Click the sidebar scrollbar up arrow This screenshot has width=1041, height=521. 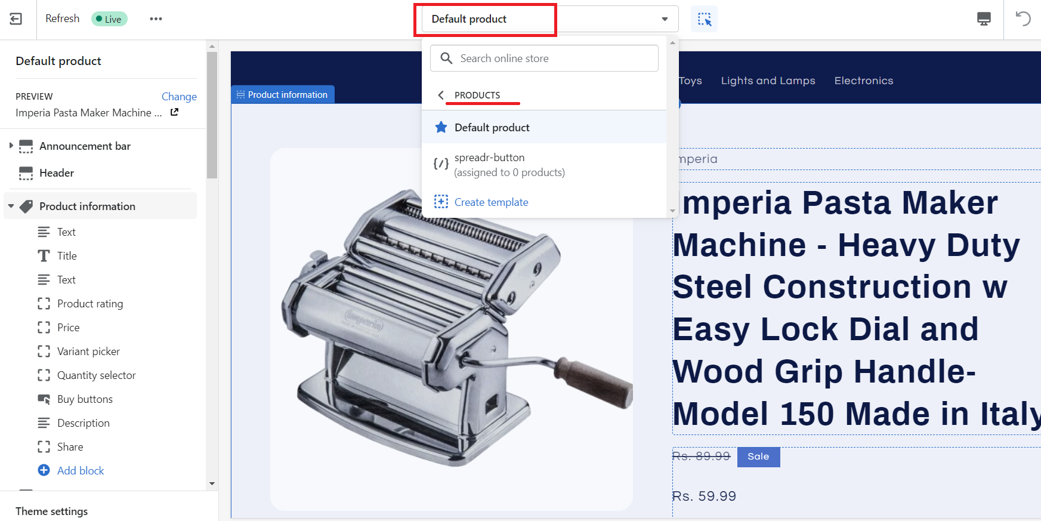[212, 46]
